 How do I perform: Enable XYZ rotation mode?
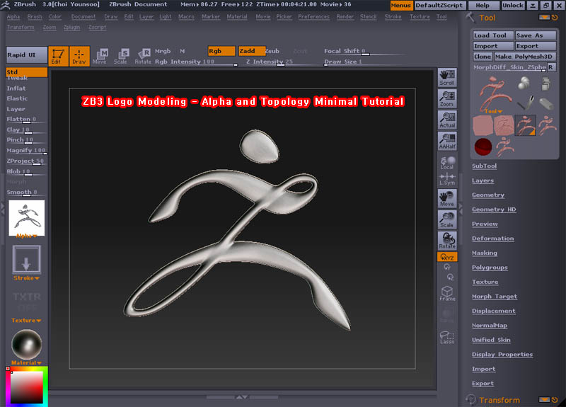point(446,257)
